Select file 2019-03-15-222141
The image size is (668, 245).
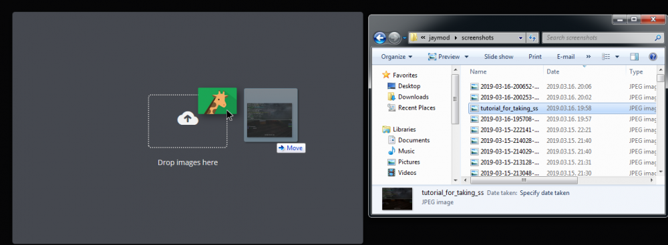click(510, 130)
